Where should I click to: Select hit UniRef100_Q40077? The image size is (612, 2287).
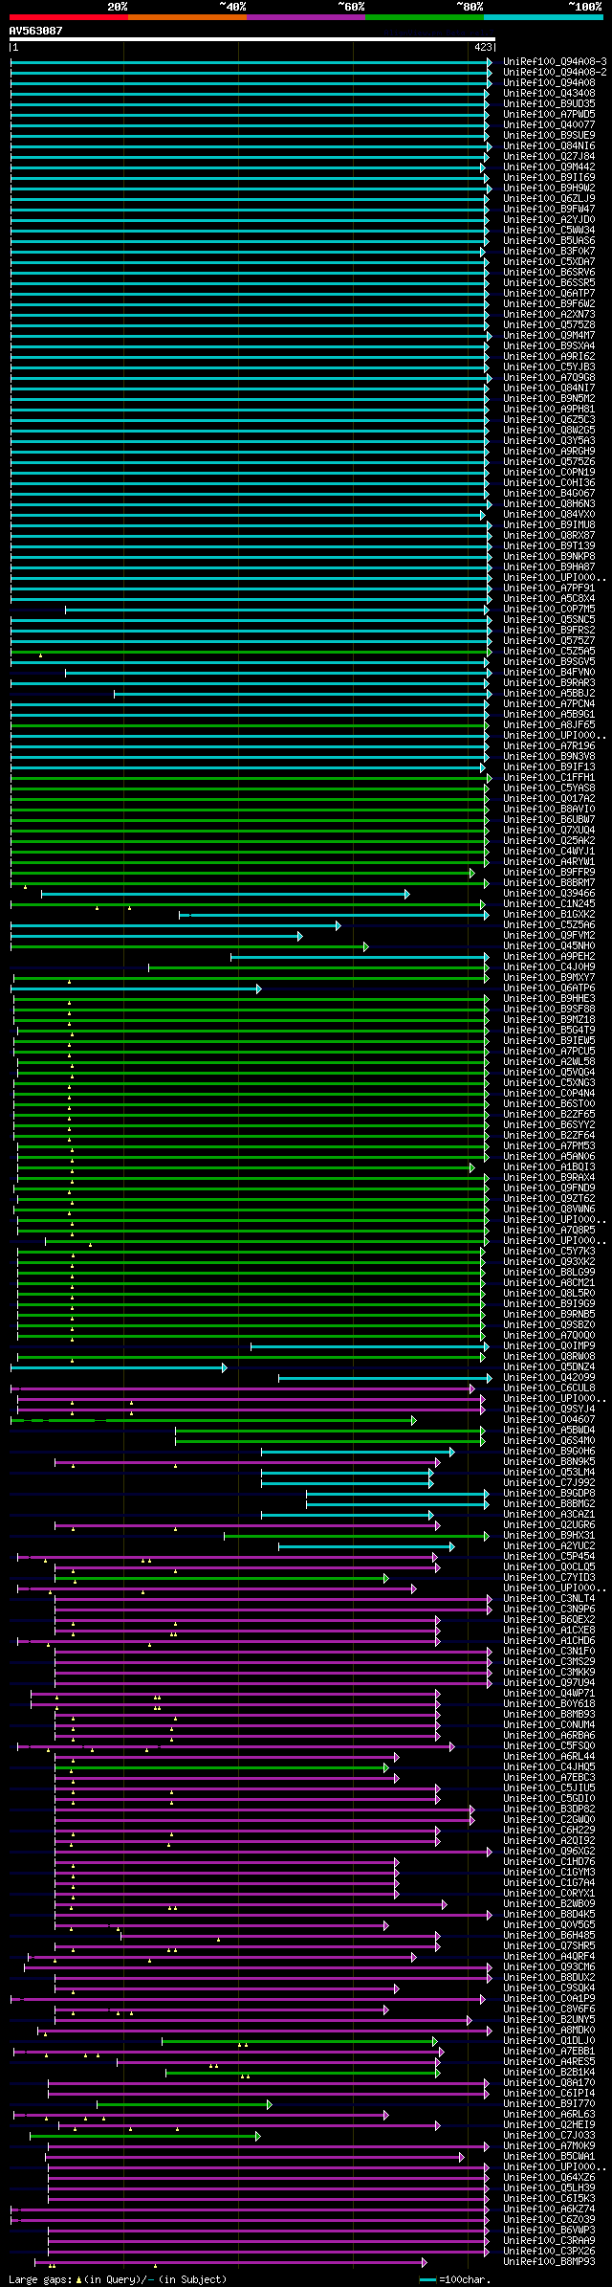click(549, 125)
